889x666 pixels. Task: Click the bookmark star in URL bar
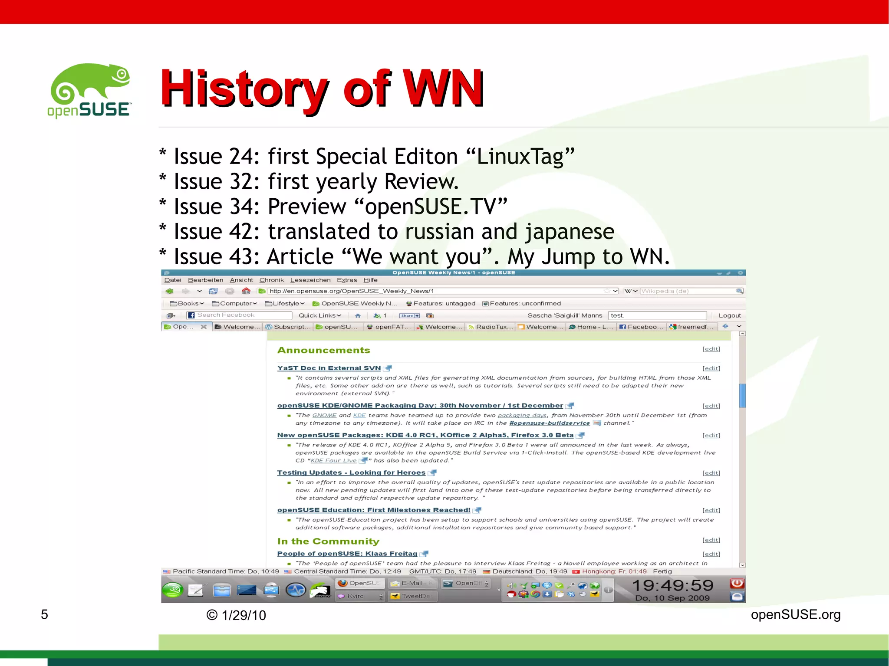click(607, 291)
